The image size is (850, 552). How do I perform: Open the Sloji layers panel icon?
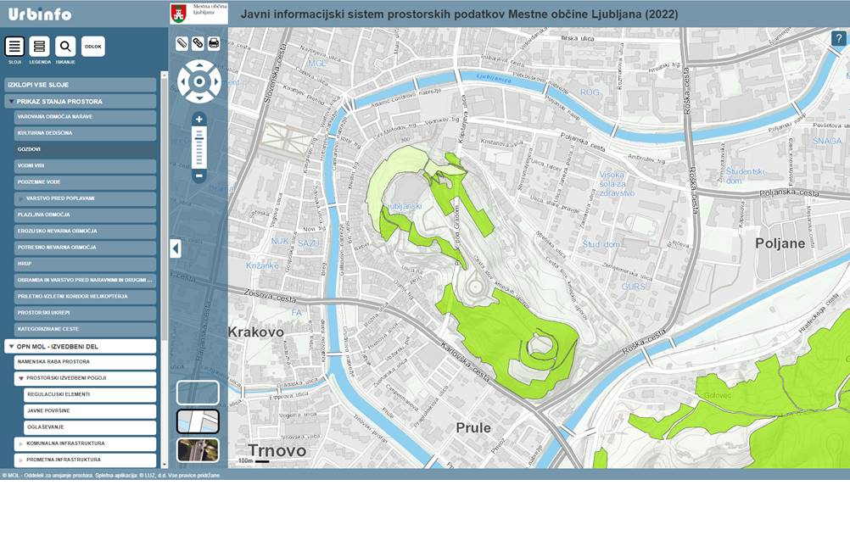click(14, 47)
